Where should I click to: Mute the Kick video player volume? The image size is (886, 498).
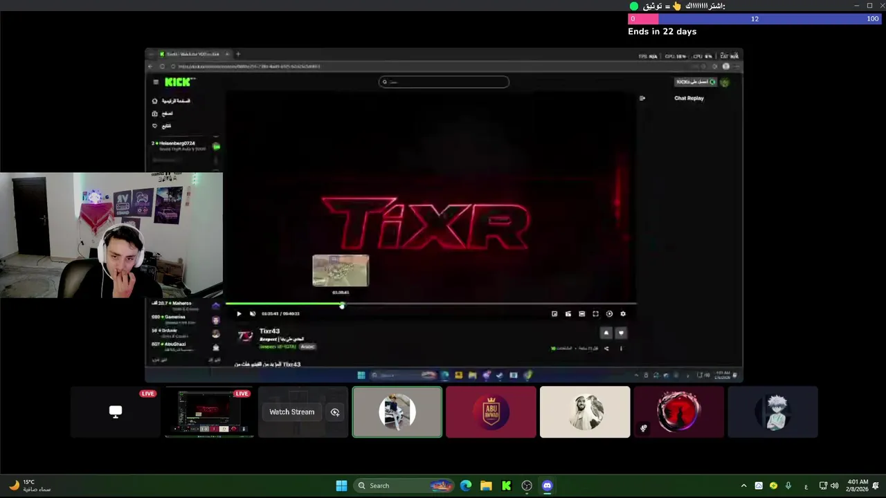253,314
